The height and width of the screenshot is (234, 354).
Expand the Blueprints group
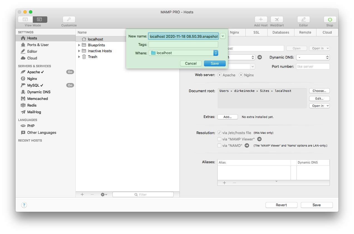point(79,45)
